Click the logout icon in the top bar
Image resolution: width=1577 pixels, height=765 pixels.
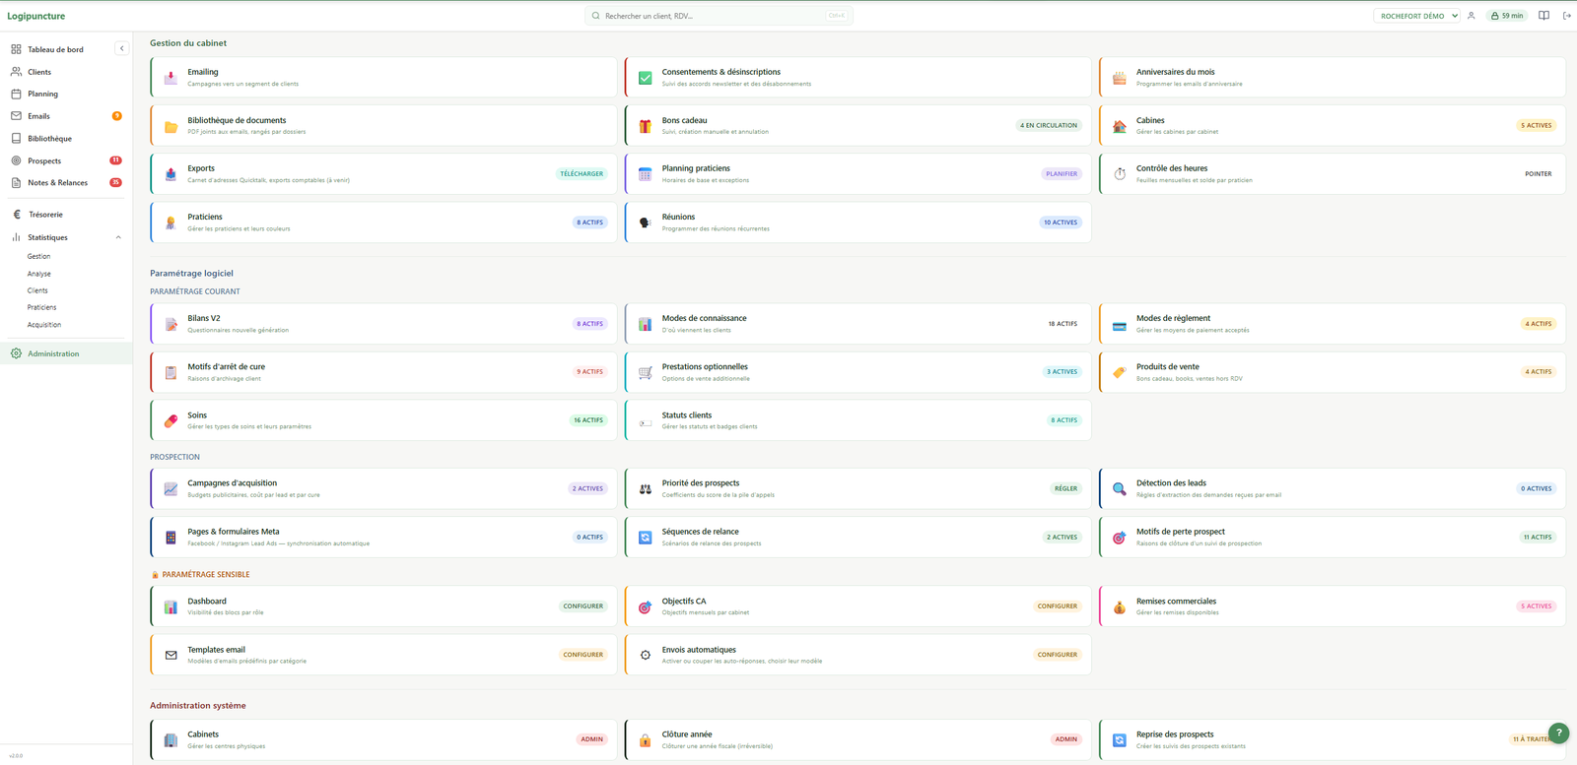1567,16
